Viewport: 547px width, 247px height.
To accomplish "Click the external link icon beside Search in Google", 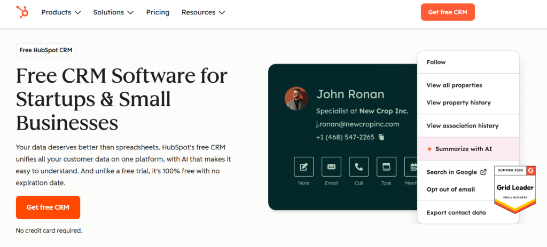I will click(483, 172).
